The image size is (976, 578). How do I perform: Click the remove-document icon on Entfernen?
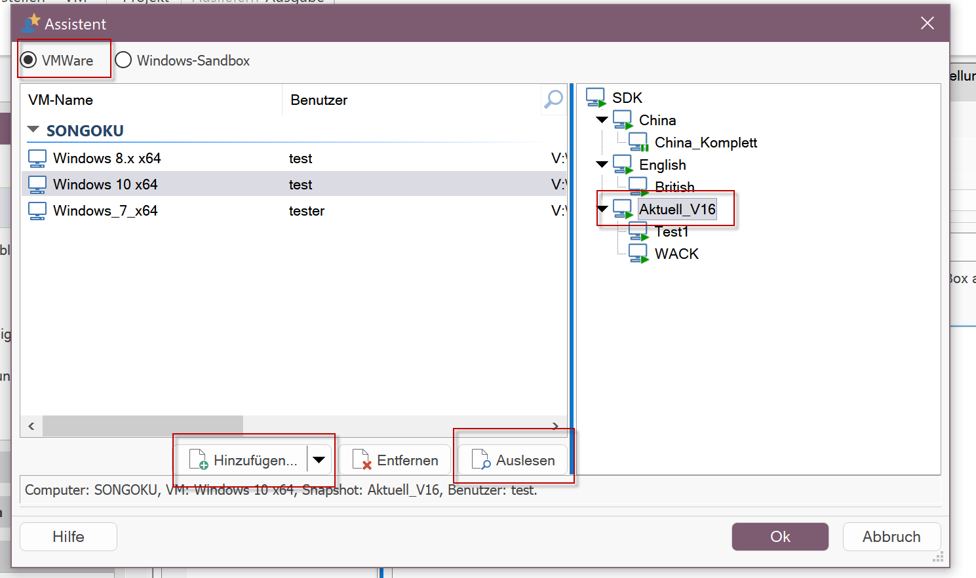(x=362, y=460)
